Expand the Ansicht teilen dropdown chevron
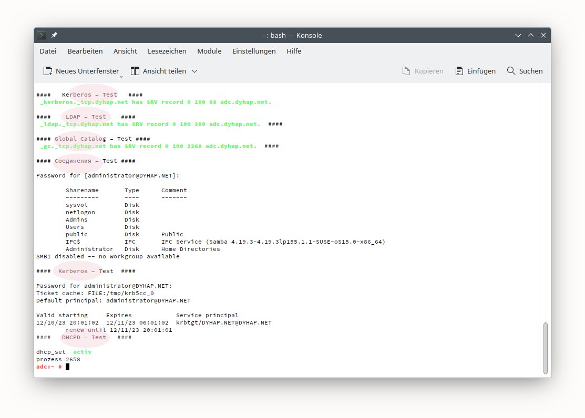The image size is (585, 418). pyautogui.click(x=194, y=71)
